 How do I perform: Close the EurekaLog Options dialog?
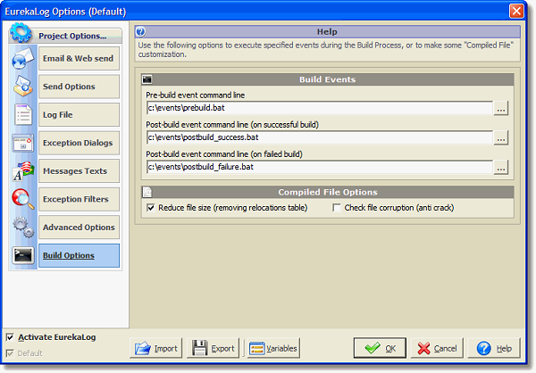click(x=516, y=11)
